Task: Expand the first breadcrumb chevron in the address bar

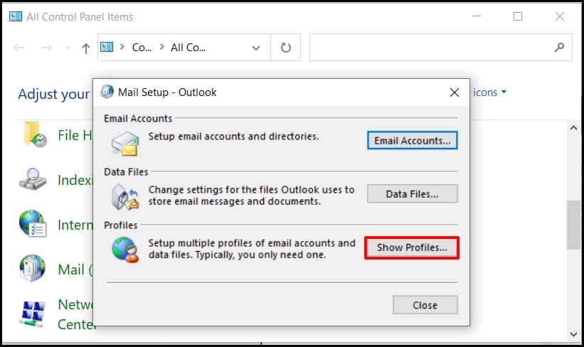Action: [x=122, y=47]
